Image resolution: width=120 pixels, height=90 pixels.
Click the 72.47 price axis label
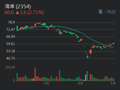tap(10, 29)
